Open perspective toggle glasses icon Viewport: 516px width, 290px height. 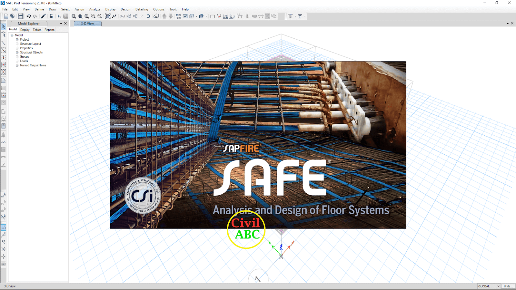click(x=156, y=16)
